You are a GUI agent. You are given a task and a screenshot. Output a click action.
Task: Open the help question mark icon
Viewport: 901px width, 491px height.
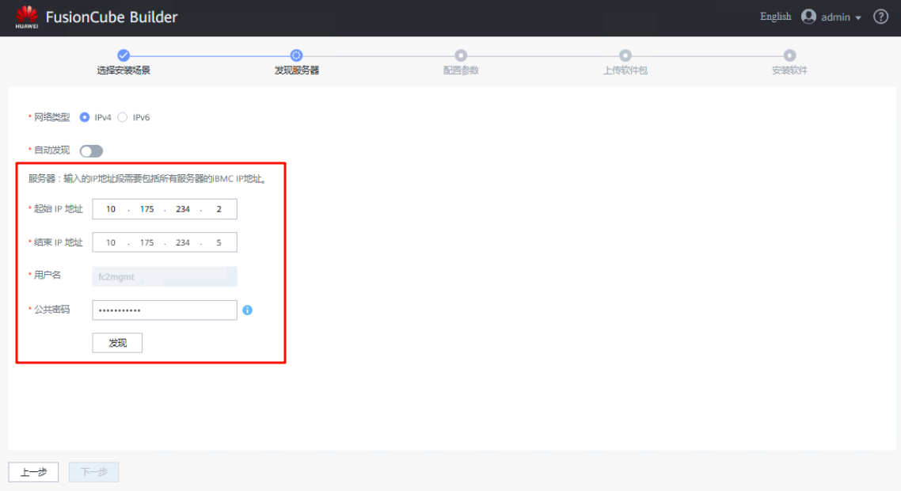click(x=880, y=17)
